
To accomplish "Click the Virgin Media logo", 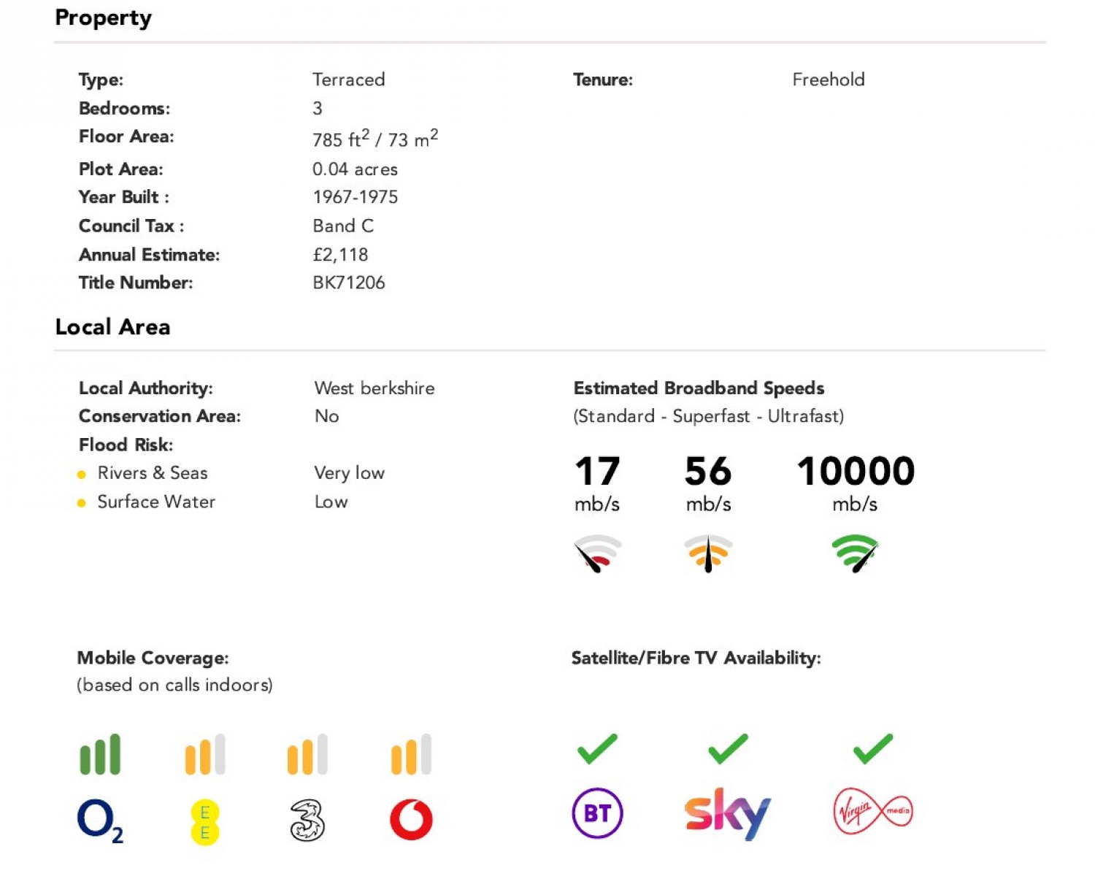I will click(872, 811).
